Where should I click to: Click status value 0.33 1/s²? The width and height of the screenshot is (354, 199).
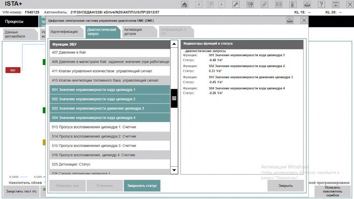tap(215, 71)
